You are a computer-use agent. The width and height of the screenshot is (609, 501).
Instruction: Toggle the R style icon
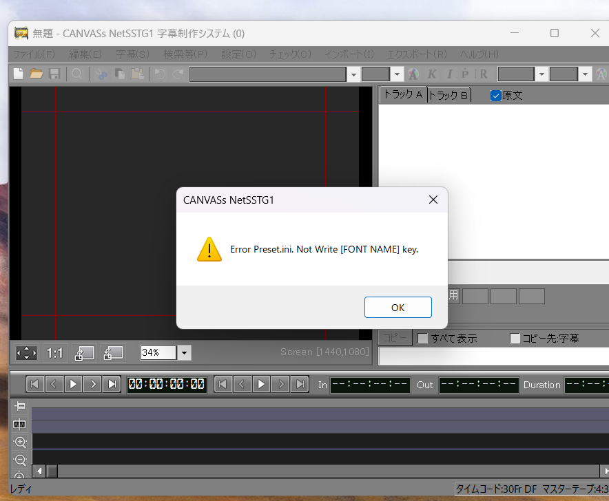pos(483,74)
